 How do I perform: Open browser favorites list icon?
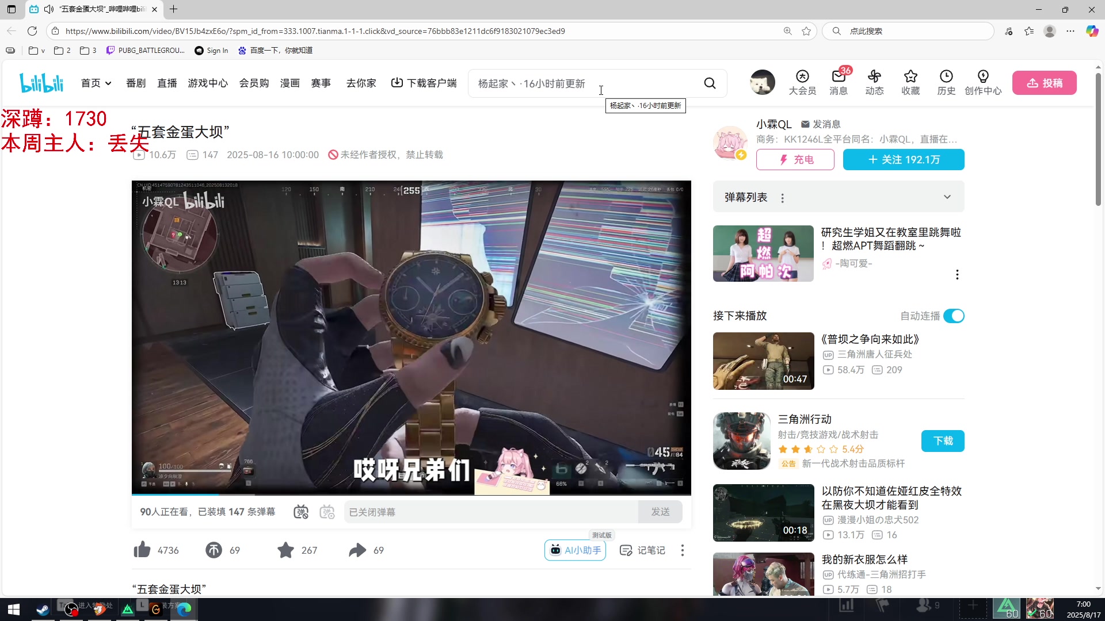click(x=1029, y=31)
